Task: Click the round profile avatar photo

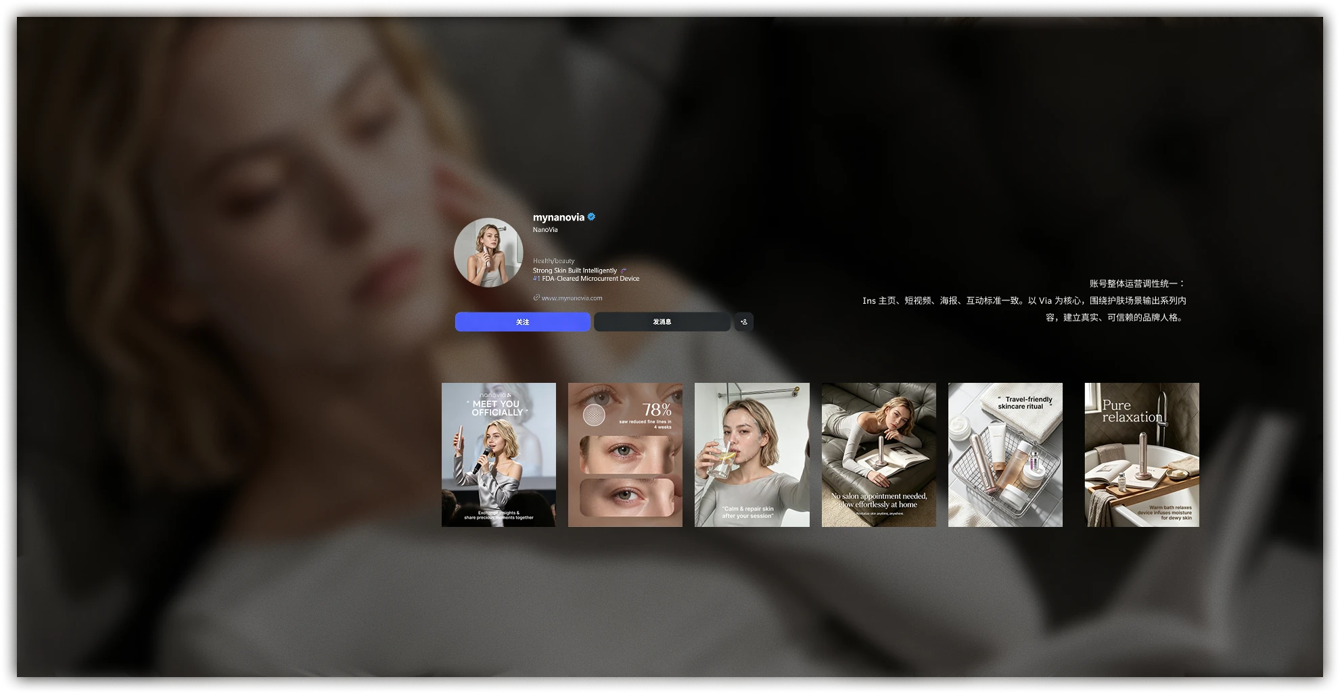Action: [488, 252]
